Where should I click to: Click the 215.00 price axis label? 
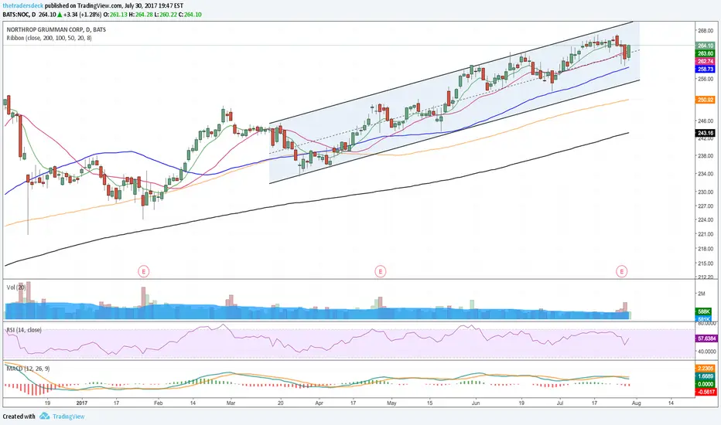click(706, 263)
